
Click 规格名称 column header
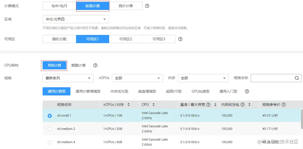tap(64, 105)
